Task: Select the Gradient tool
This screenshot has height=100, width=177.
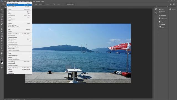Action: click(x=2, y=36)
